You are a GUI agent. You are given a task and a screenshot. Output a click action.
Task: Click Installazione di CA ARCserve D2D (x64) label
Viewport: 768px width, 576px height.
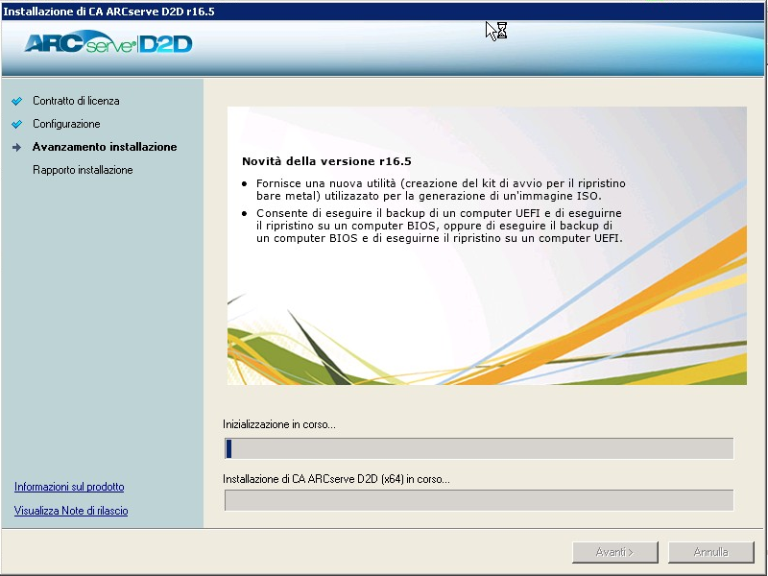[336, 478]
